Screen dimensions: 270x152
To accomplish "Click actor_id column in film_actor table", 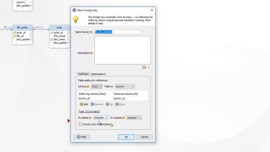I will click(21, 33).
